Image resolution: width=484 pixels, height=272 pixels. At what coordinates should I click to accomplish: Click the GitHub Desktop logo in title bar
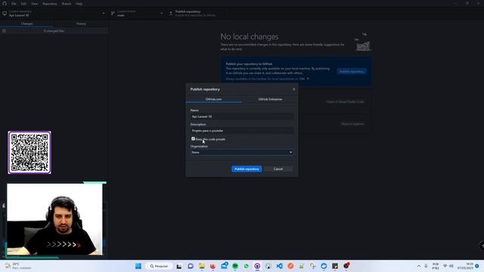tap(5, 4)
